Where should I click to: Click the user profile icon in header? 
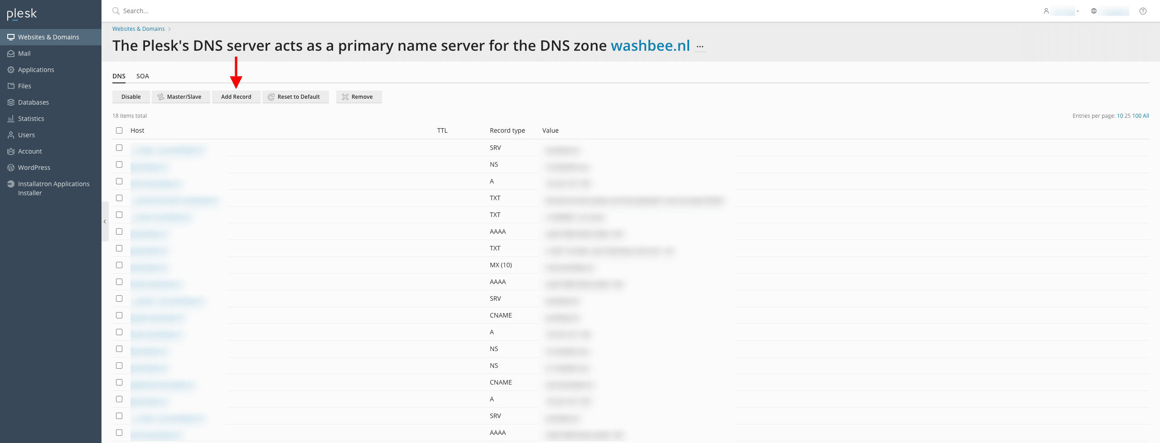tap(1046, 11)
